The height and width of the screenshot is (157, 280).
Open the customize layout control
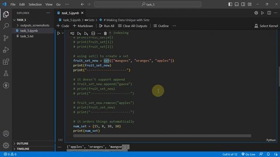(250, 4)
